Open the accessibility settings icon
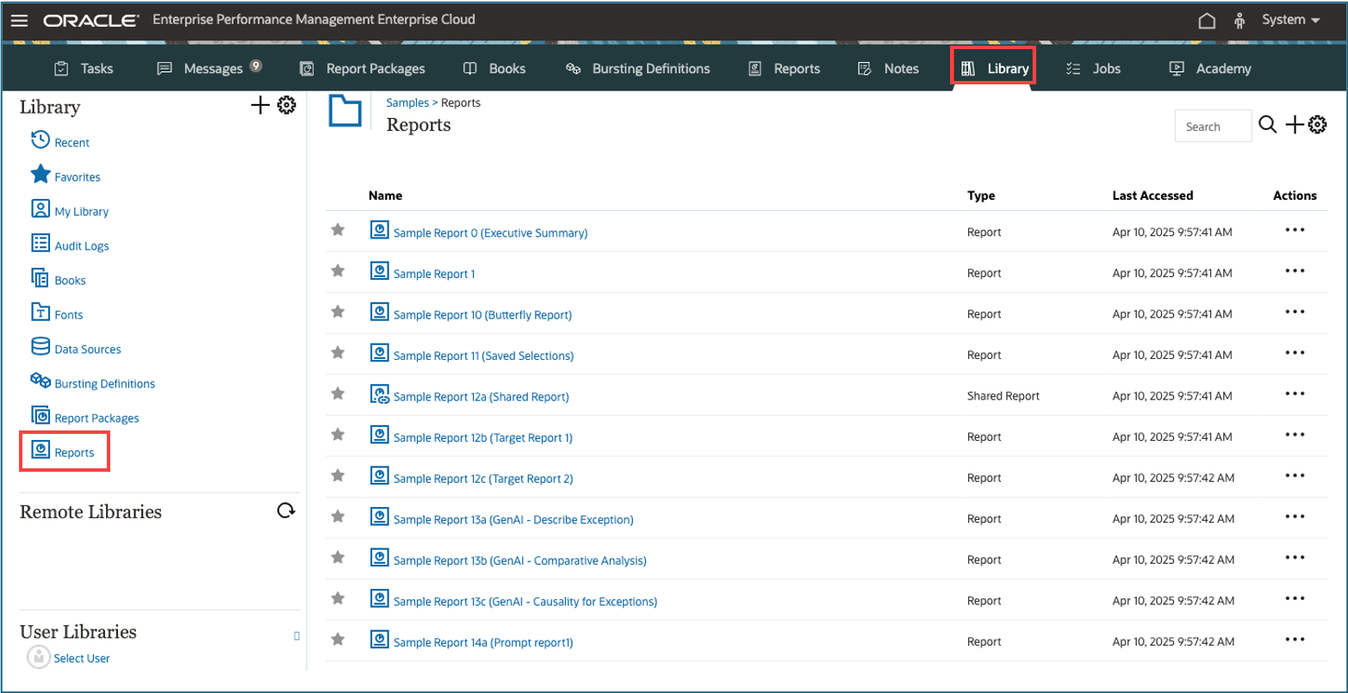This screenshot has width=1348, height=693. (x=1240, y=21)
